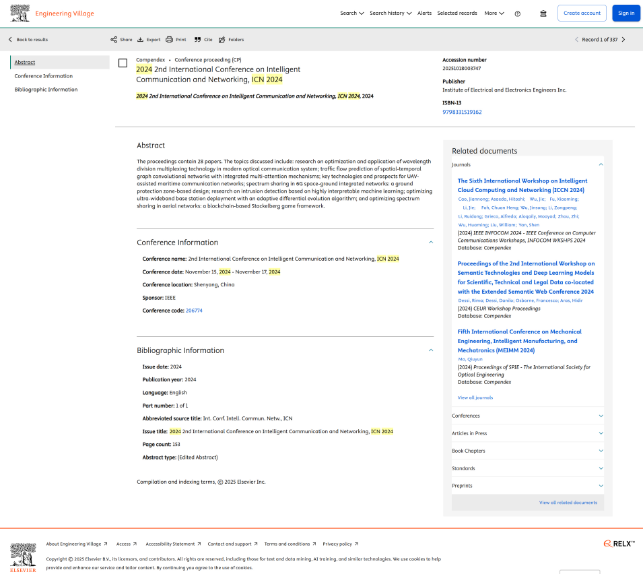Image resolution: width=643 pixels, height=574 pixels.
Task: Click the Print printer icon
Action: [170, 39]
